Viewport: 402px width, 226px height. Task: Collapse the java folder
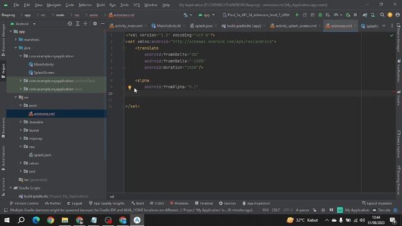[16, 48]
